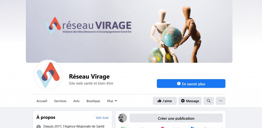Open the Réseau Virage round profile logo
Screen dimensions: 262x128
(48, 75)
